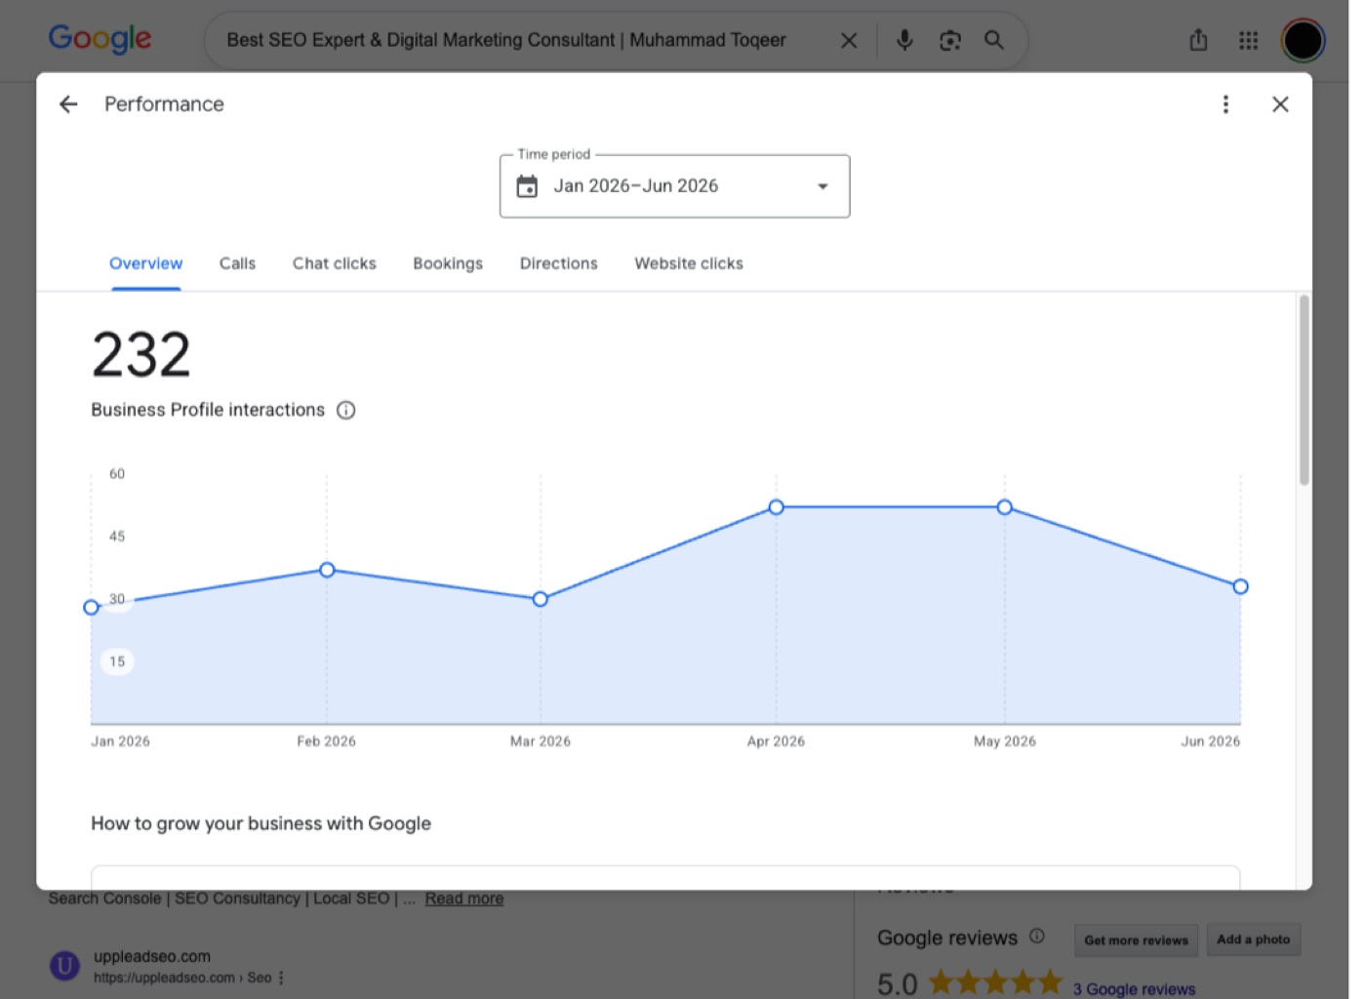Image resolution: width=1366 pixels, height=999 pixels.
Task: Open Performance more options menu
Action: 1225,104
